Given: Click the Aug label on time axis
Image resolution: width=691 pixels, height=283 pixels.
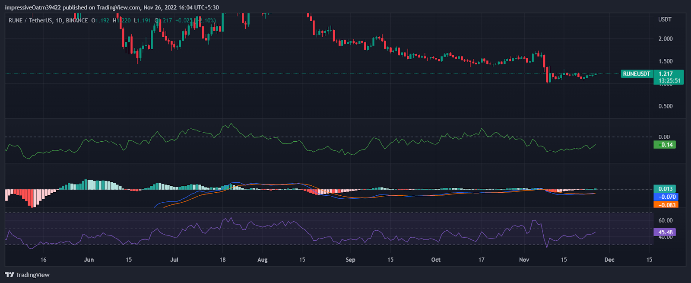Looking at the screenshot, I should (262, 260).
